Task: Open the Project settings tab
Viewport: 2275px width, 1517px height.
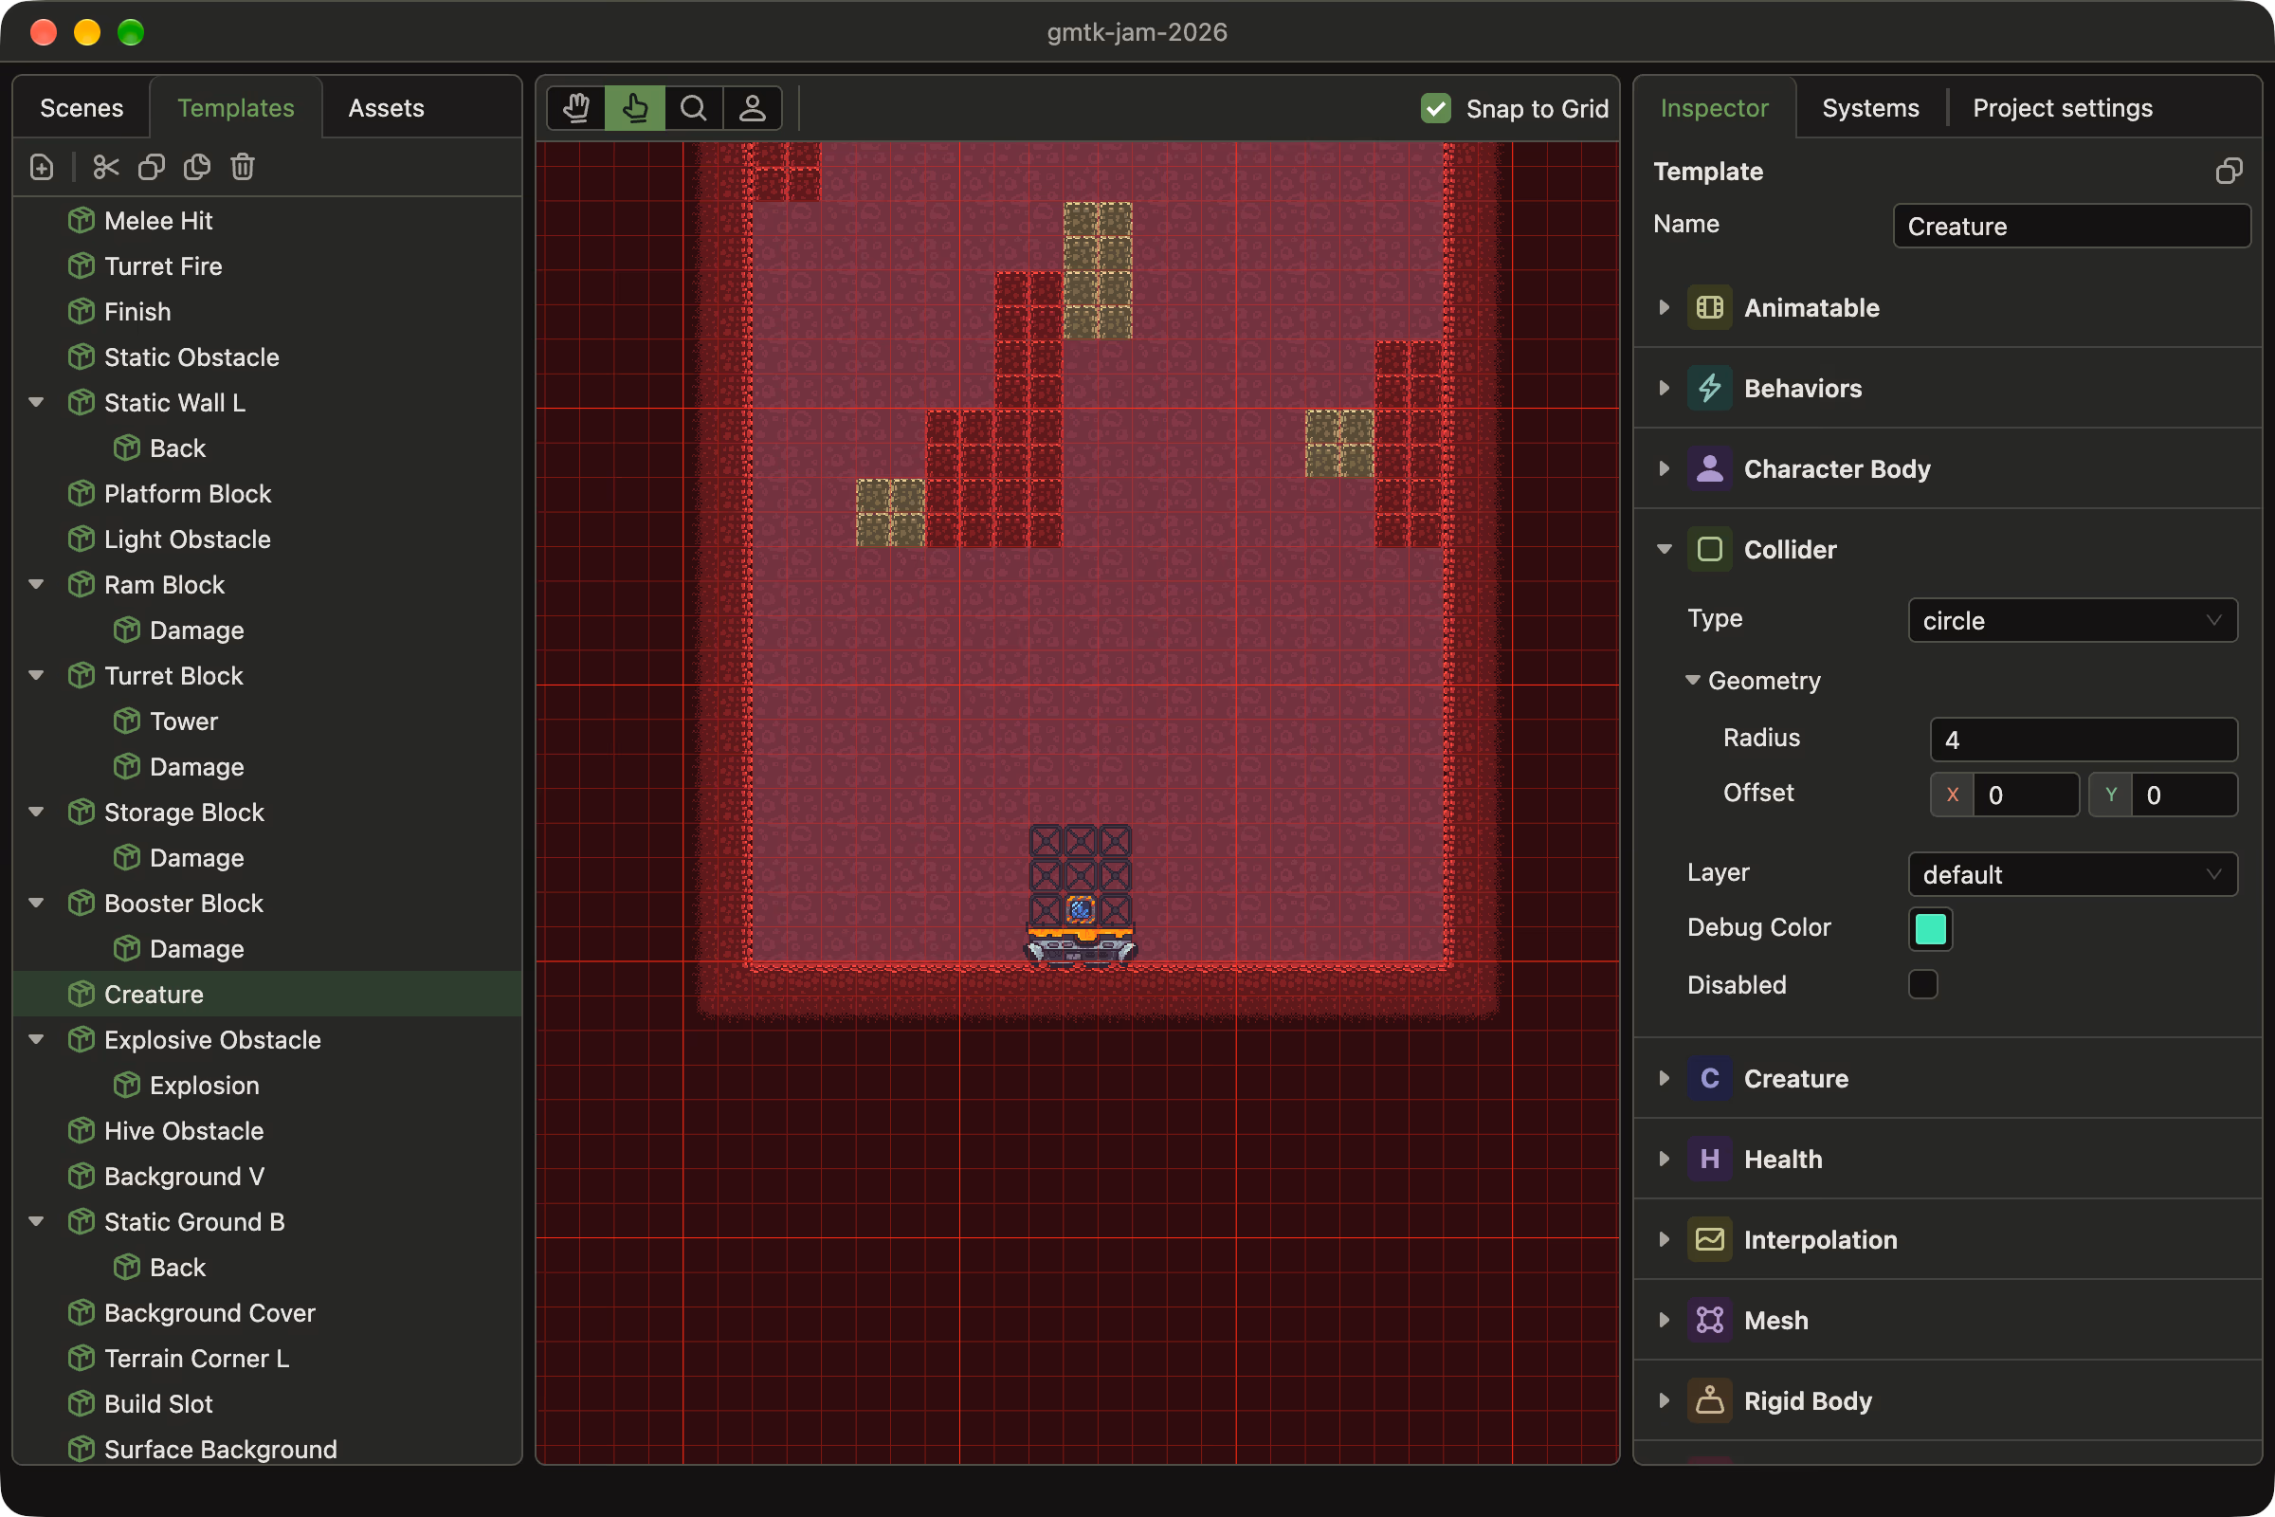Action: (2063, 107)
